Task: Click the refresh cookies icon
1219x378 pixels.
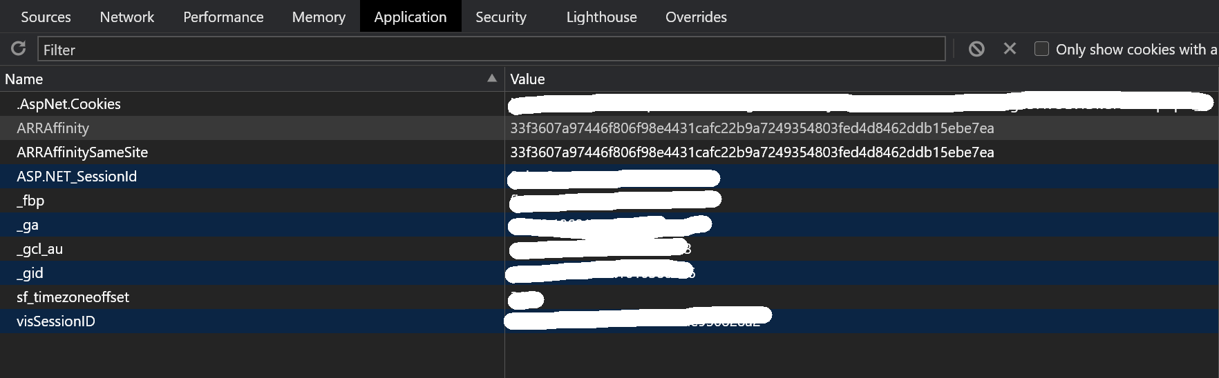Action: [x=19, y=49]
